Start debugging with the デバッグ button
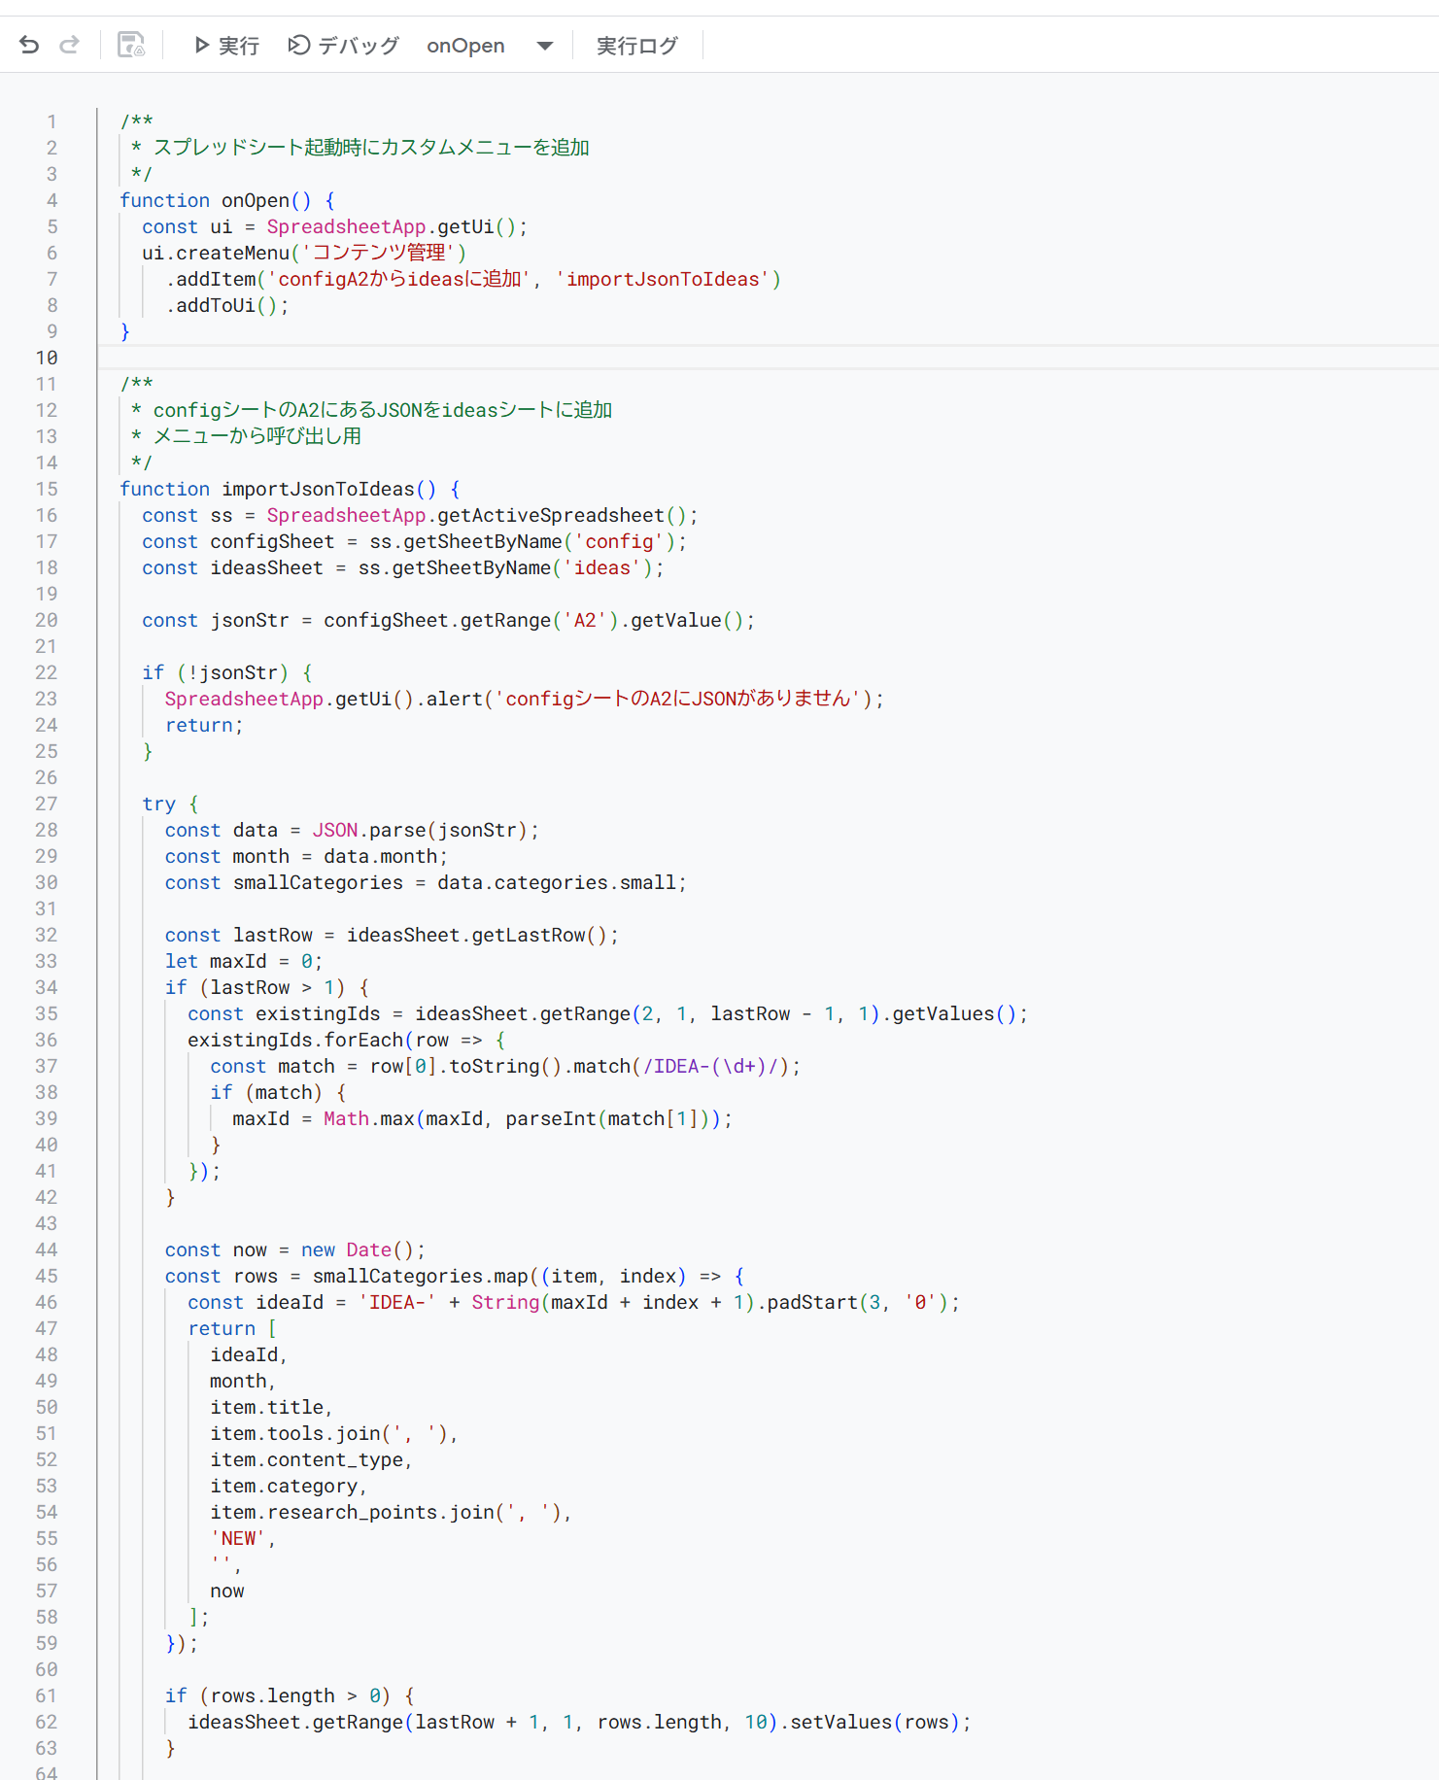The image size is (1439, 1780). coord(344,46)
